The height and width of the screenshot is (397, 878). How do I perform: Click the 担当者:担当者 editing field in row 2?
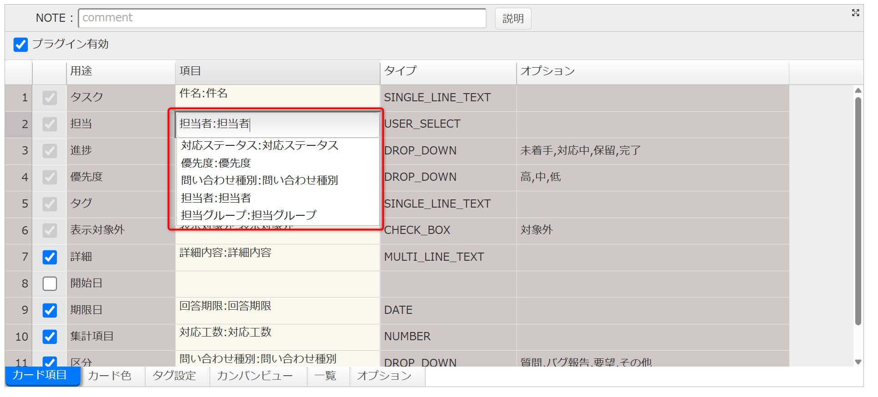point(278,124)
